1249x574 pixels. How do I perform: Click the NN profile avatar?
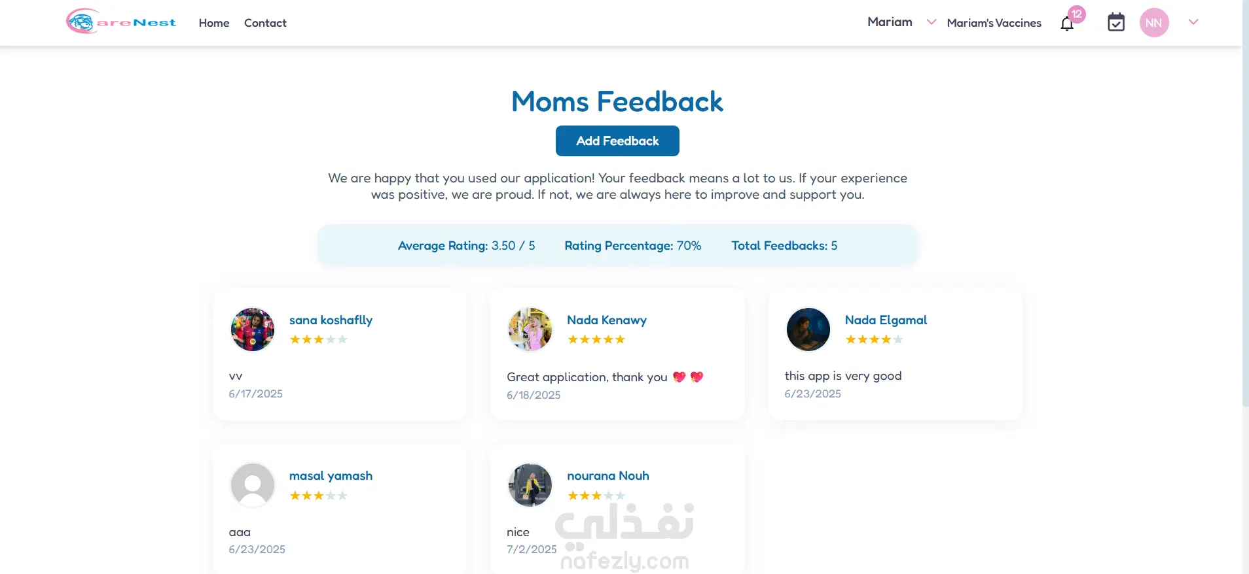coord(1153,23)
